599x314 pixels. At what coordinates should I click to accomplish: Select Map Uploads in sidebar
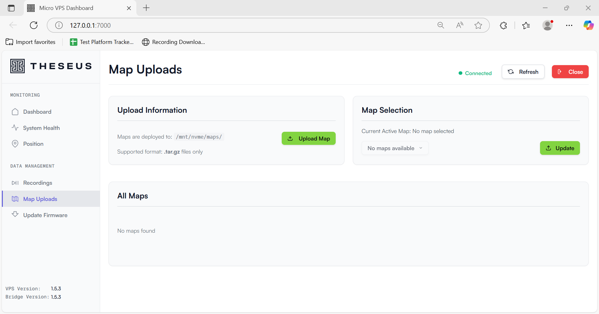pos(40,199)
